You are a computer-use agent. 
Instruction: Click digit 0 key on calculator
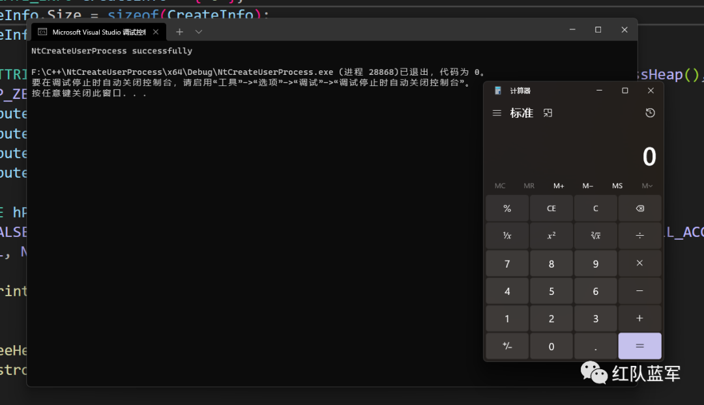click(x=551, y=346)
